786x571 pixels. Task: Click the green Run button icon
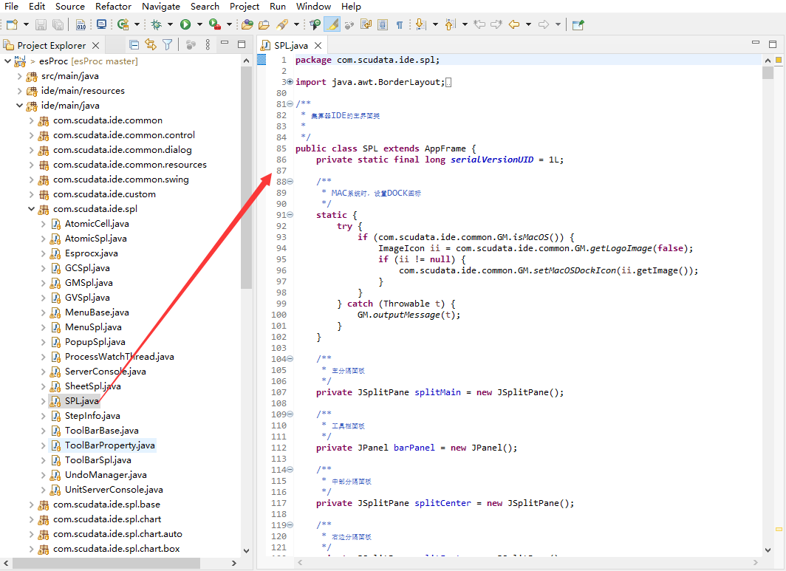tap(185, 24)
